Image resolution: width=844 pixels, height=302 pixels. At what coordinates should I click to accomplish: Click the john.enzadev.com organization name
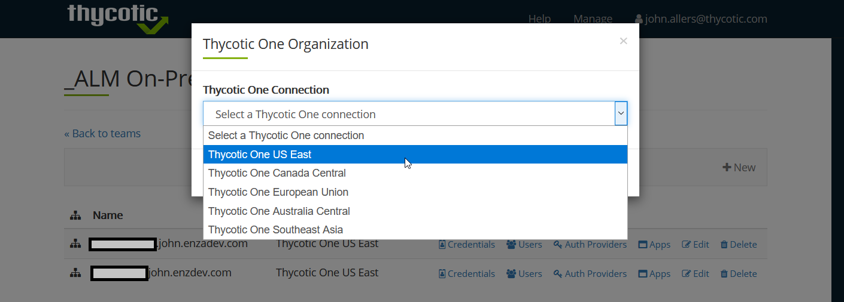click(168, 244)
